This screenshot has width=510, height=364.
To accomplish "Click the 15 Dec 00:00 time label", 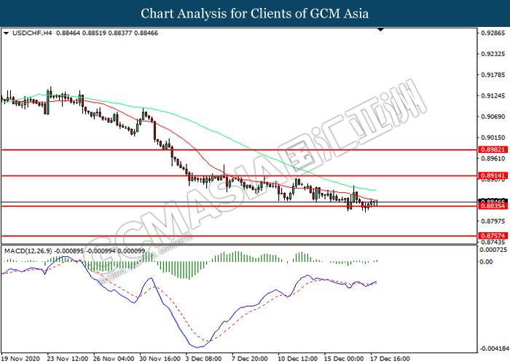I will coord(344,359).
